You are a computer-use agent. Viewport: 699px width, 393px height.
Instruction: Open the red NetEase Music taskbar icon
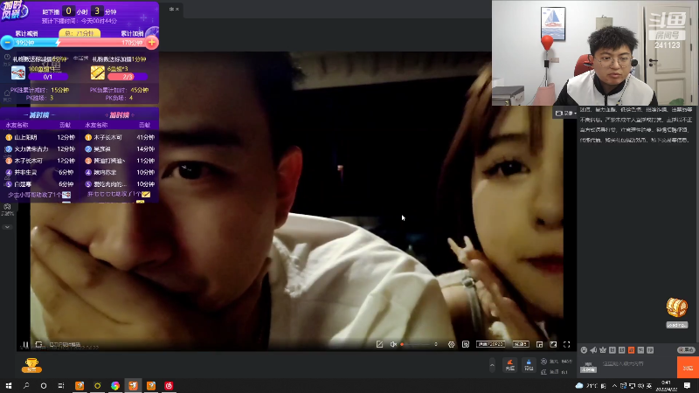[x=169, y=385]
